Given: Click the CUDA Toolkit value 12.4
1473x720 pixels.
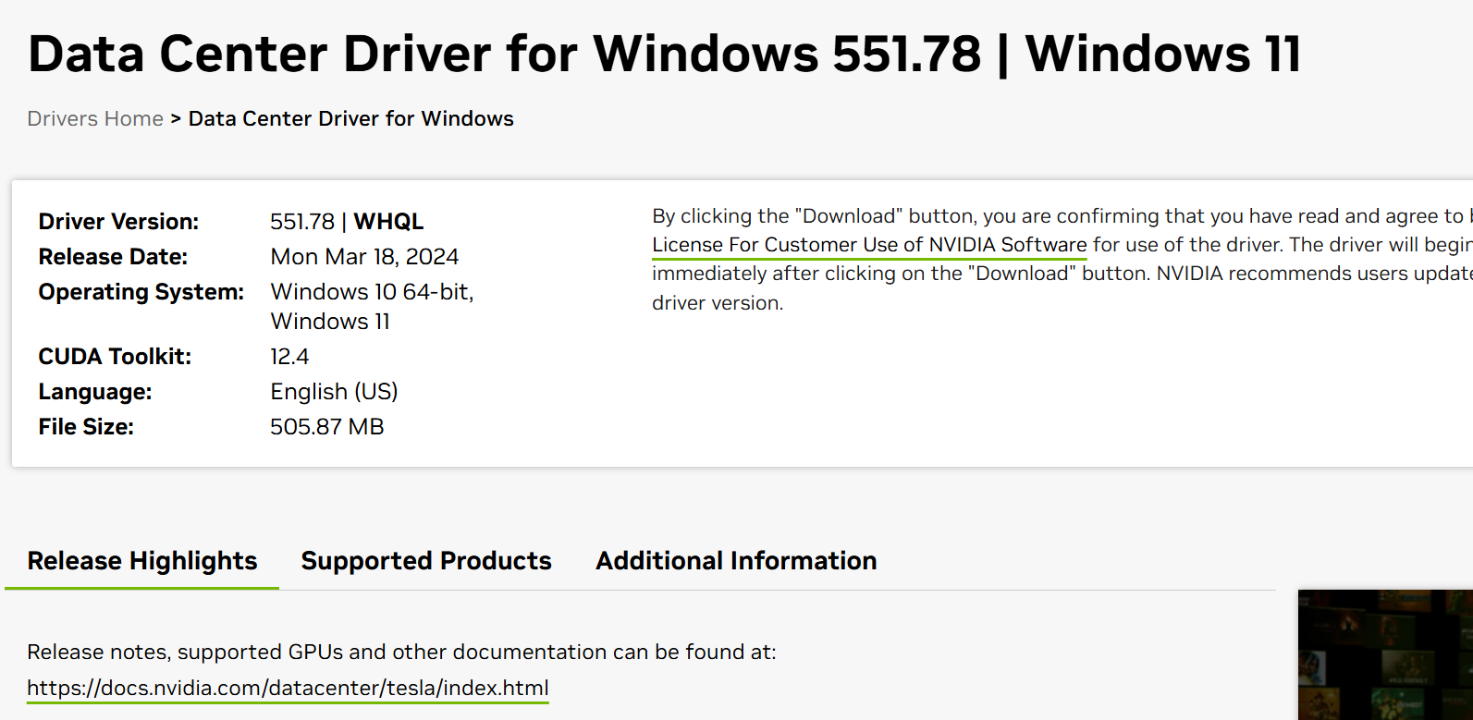Looking at the screenshot, I should point(289,357).
